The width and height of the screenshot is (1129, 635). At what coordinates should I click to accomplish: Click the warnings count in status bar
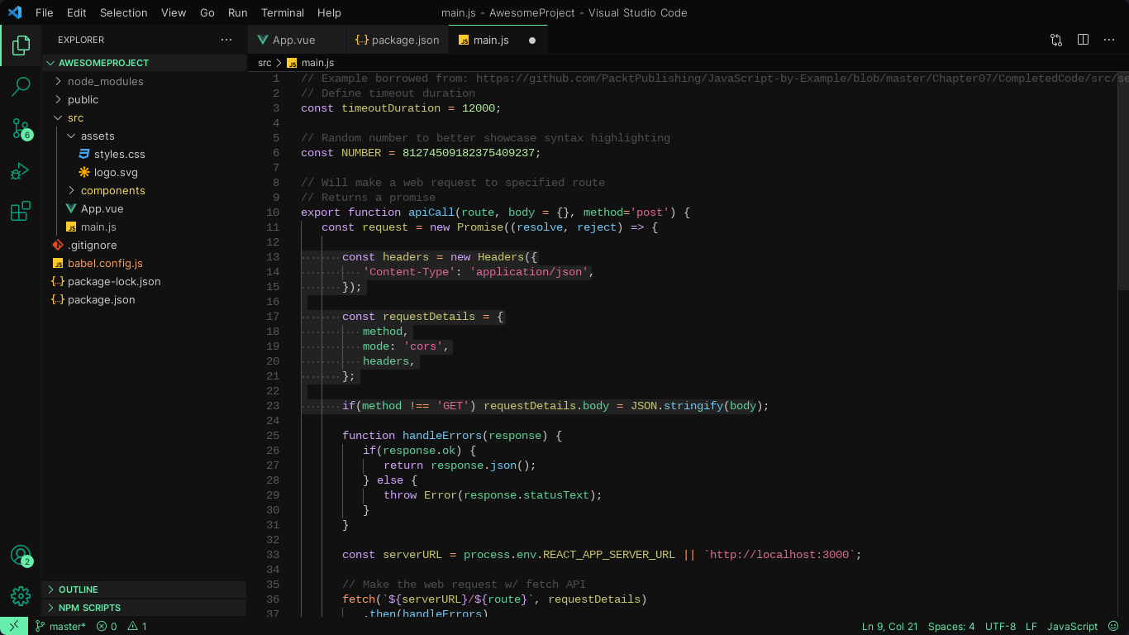pyautogui.click(x=138, y=627)
